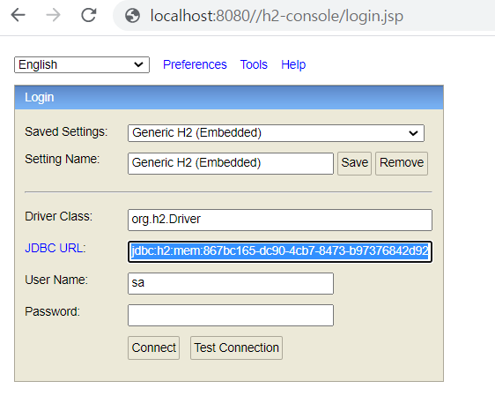Click the Driver Class label

(59, 216)
